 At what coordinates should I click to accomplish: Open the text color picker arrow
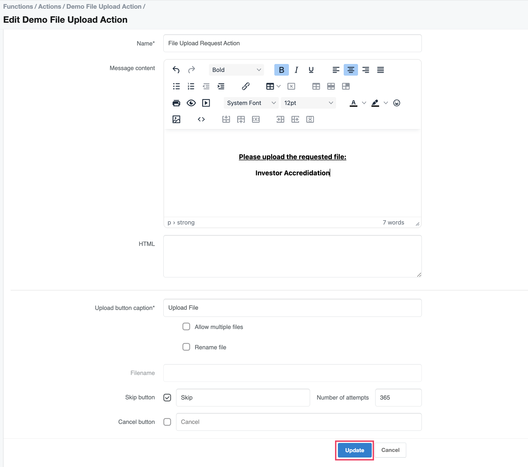tap(364, 103)
